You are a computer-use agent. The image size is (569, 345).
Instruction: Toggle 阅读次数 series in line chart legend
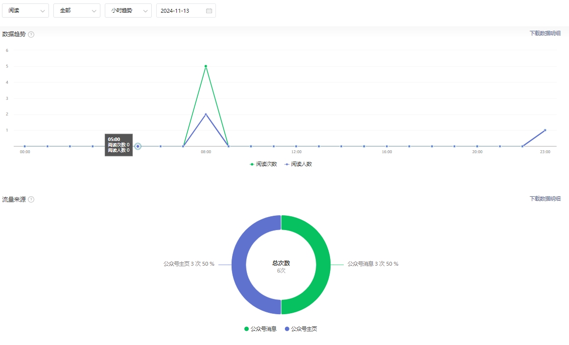(x=263, y=164)
